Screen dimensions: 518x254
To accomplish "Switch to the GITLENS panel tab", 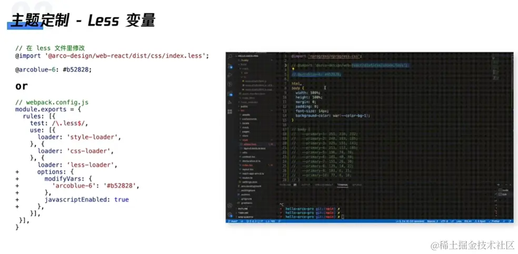I will pyautogui.click(x=357, y=185).
